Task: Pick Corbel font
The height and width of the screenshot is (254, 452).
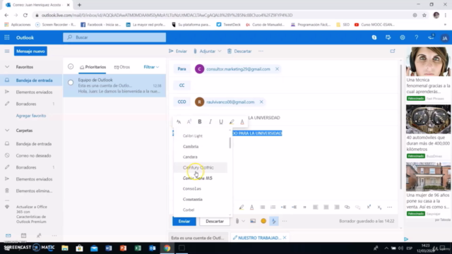Action: 201,210
